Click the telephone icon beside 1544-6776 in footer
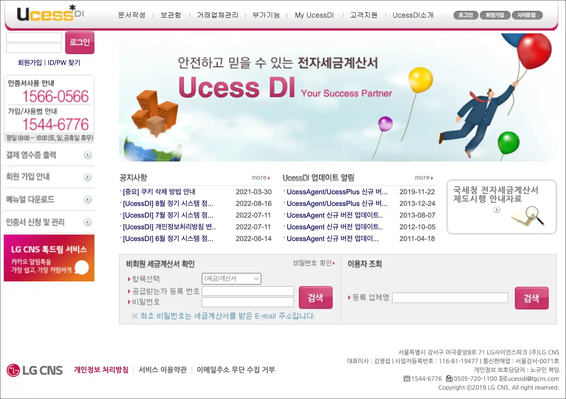Image resolution: width=566 pixels, height=399 pixels. 407,379
